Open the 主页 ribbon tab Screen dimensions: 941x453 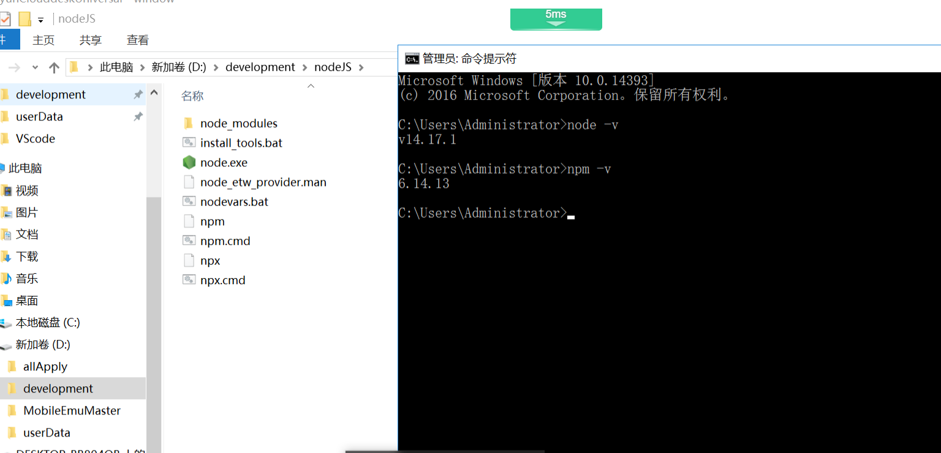click(x=43, y=40)
